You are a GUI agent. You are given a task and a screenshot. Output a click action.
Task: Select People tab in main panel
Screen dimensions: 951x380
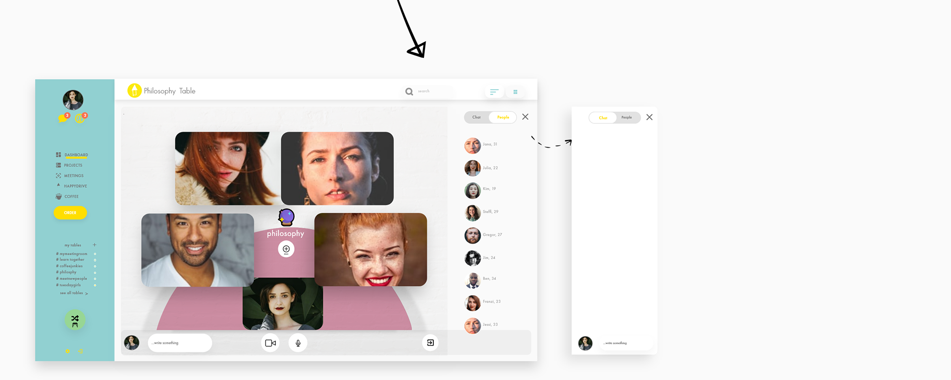click(x=503, y=117)
